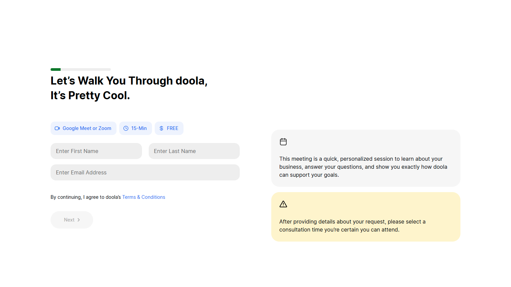This screenshot has height=287, width=511.
Task: Click the gray unfilled progress bar portion
Action: tap(86, 69)
